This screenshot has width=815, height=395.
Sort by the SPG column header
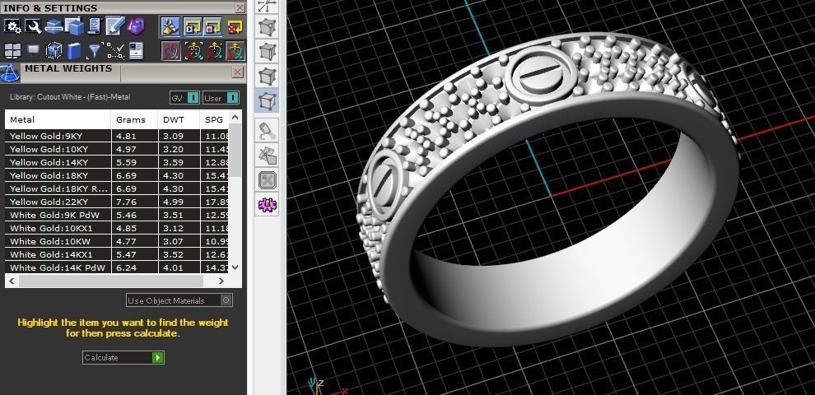coord(214,119)
